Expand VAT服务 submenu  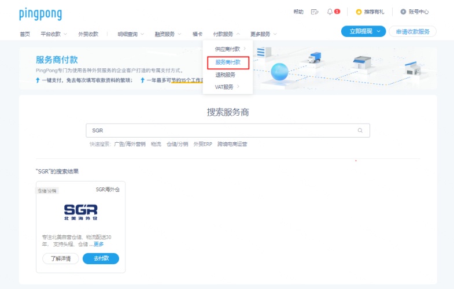(228, 87)
